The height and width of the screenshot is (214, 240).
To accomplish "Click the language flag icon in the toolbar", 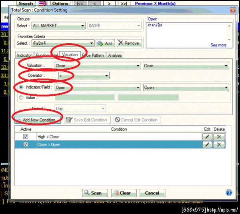I will (x=43, y=3).
